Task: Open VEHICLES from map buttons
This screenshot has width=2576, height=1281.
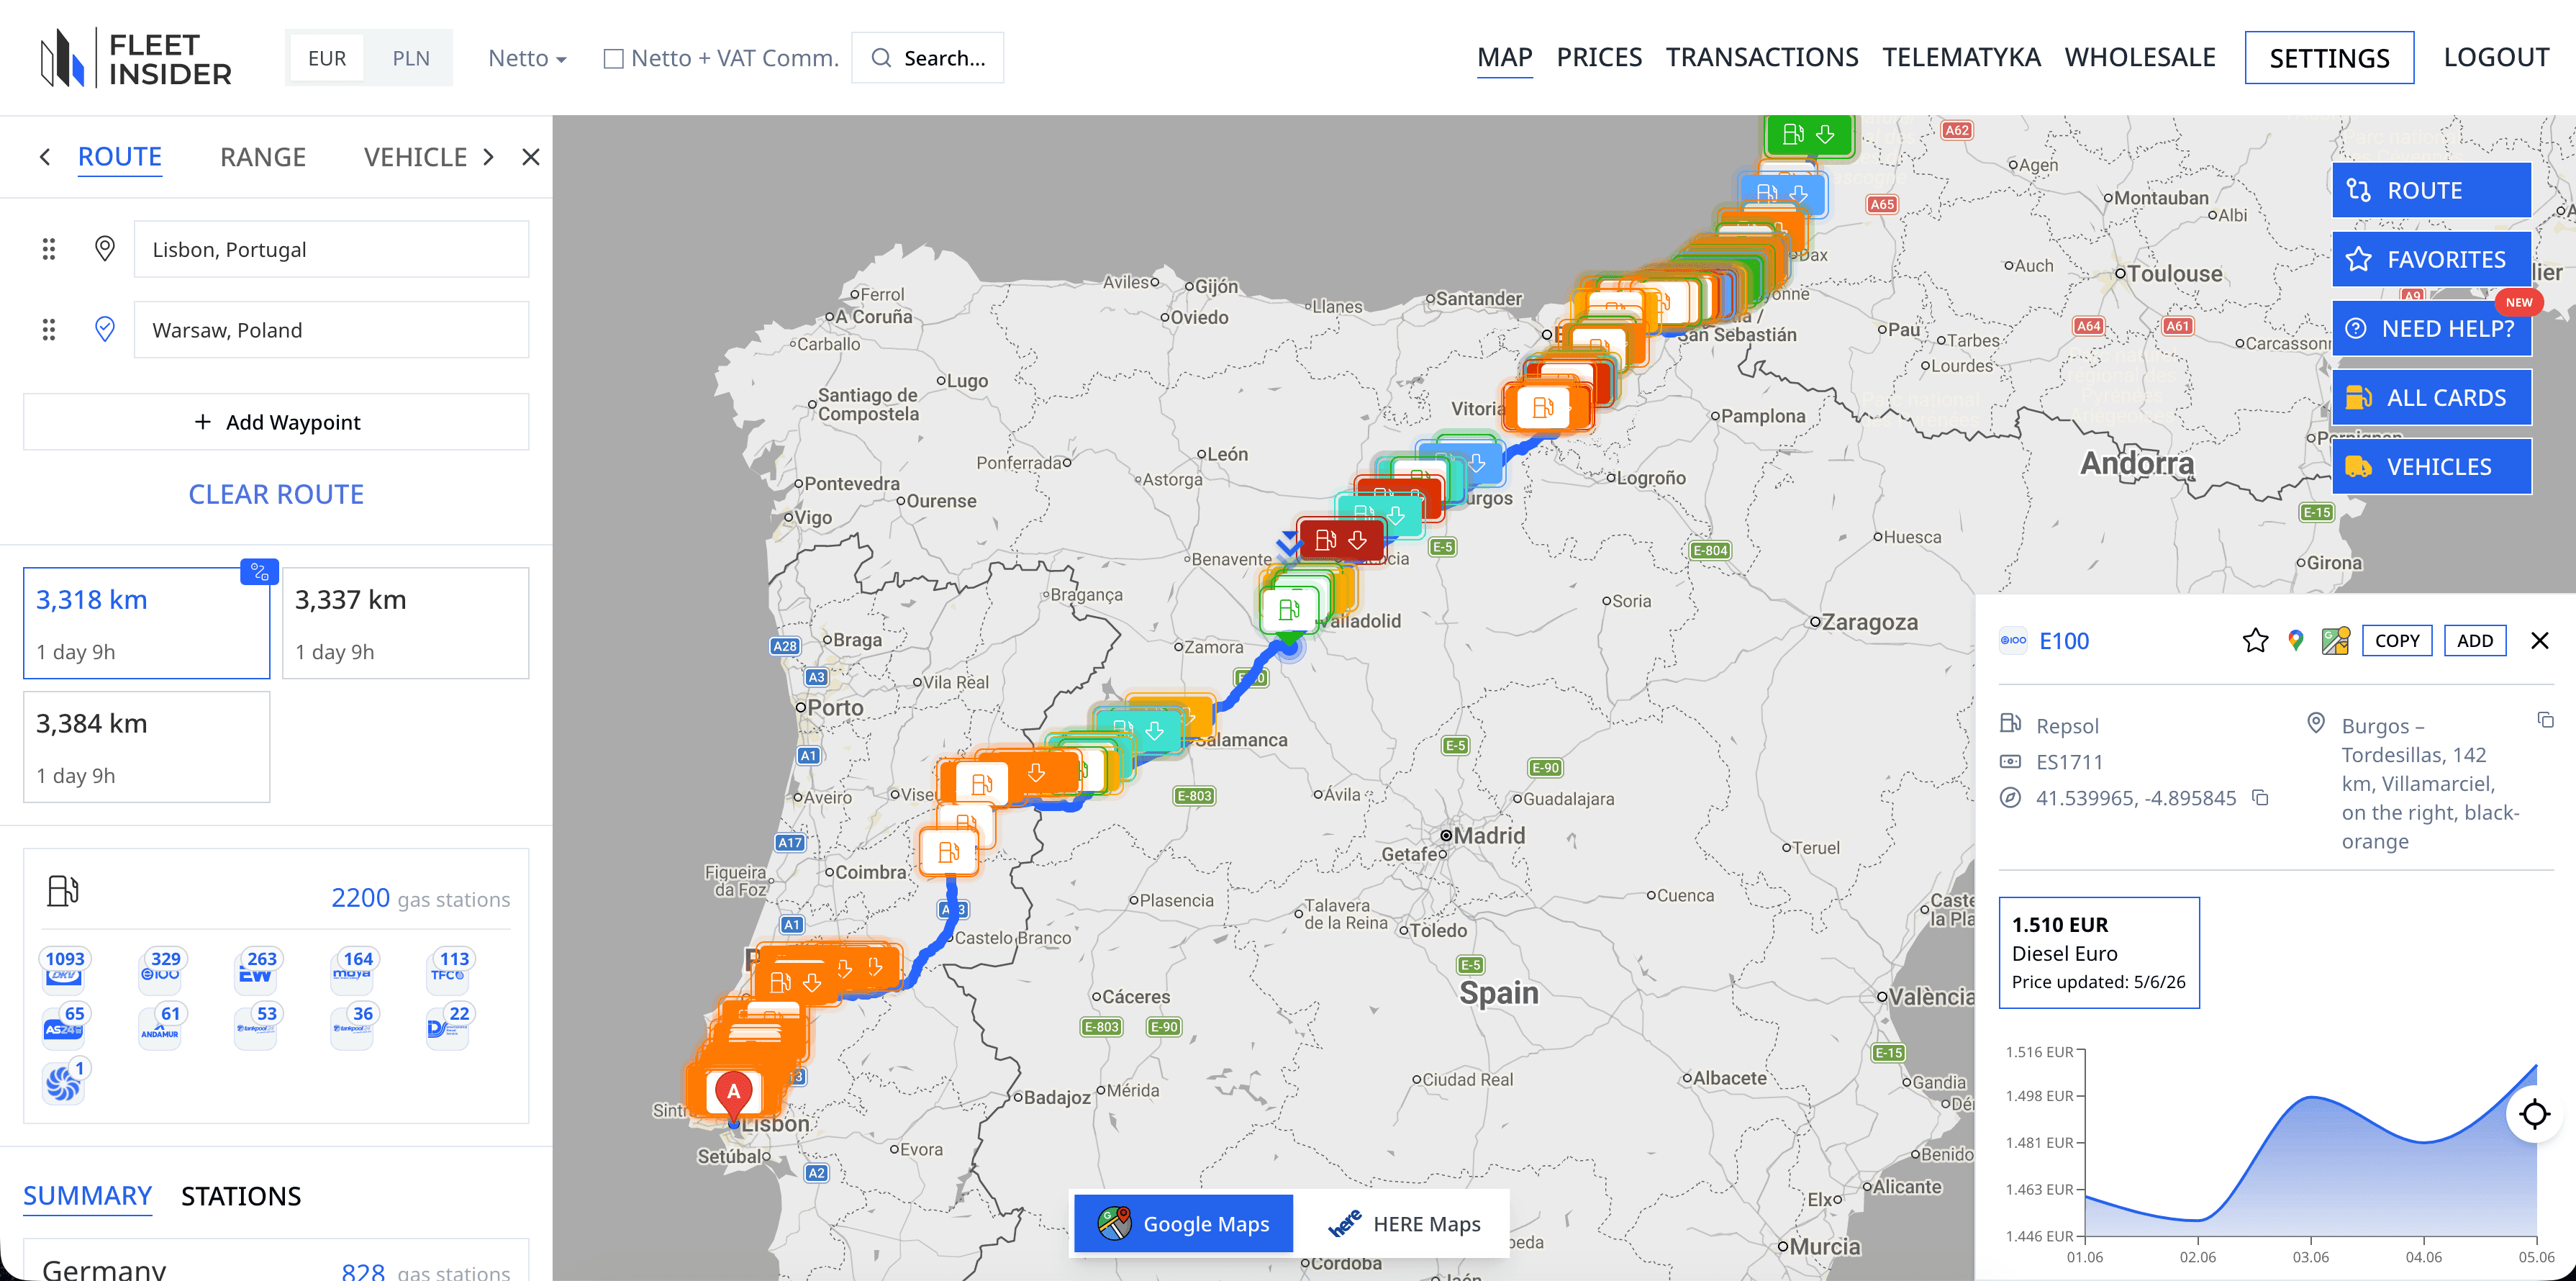Action: (x=2431, y=466)
